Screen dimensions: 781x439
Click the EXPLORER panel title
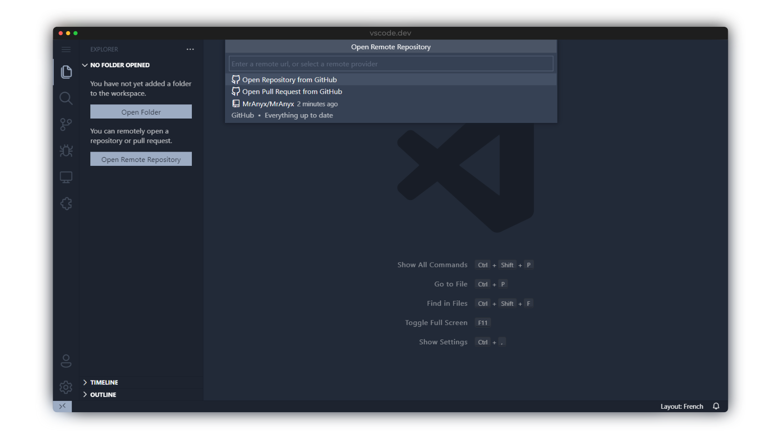[x=104, y=49]
